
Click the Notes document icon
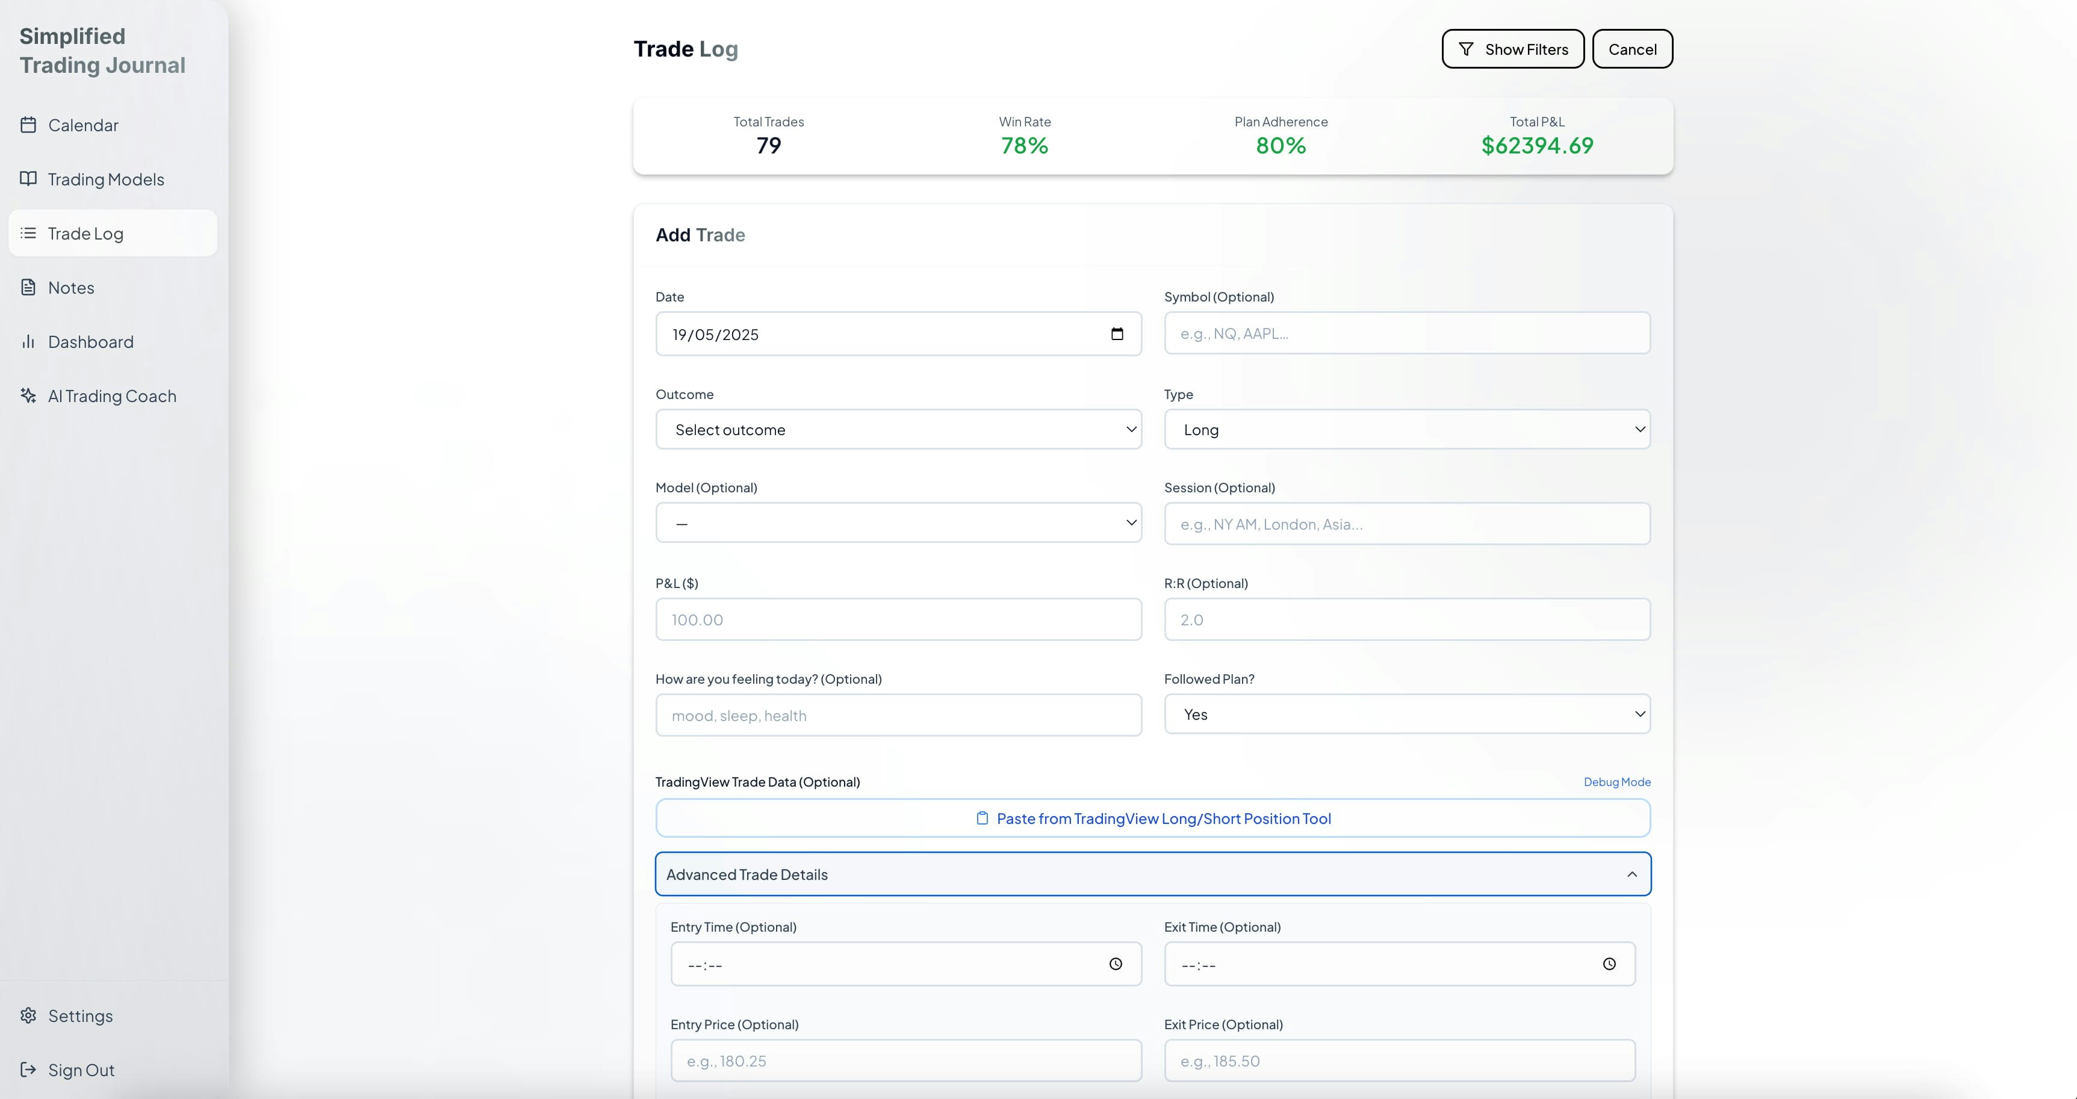28,287
